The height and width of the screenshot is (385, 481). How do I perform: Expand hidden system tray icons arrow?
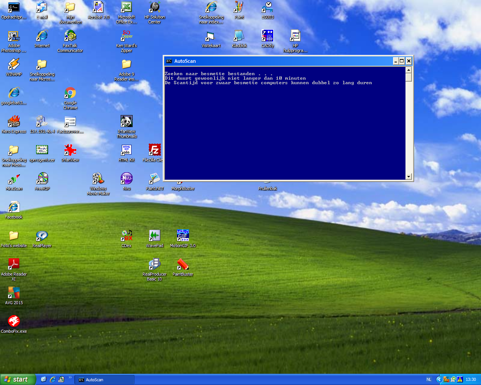click(x=439, y=380)
